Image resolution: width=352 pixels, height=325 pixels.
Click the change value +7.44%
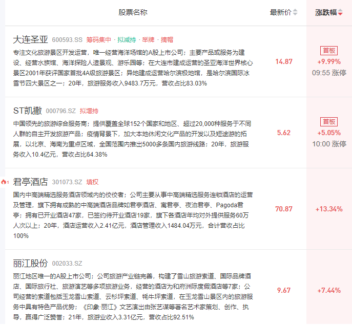(329, 291)
